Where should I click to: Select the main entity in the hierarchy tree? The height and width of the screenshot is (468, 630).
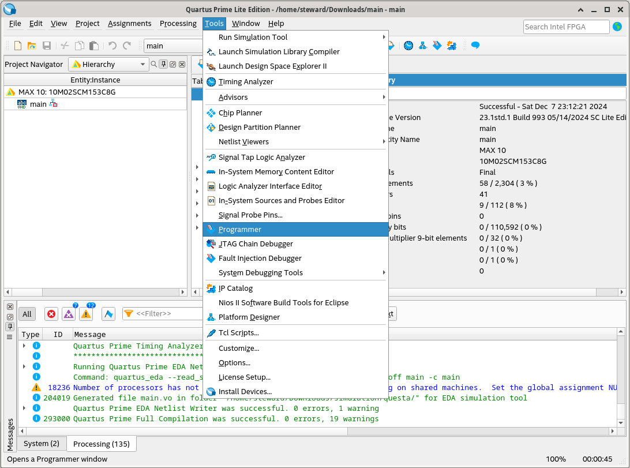point(38,104)
